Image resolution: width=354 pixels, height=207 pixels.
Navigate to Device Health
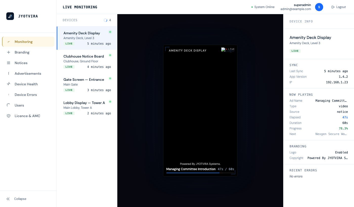point(28,84)
